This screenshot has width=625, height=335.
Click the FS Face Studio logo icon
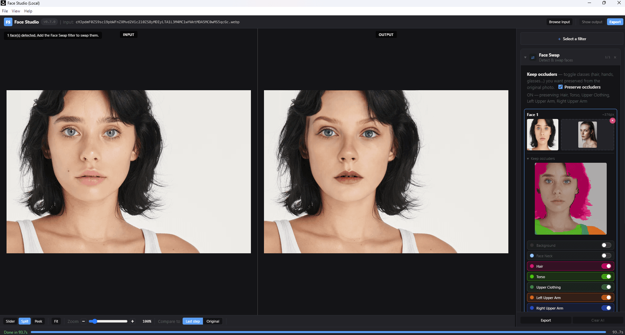coord(8,22)
